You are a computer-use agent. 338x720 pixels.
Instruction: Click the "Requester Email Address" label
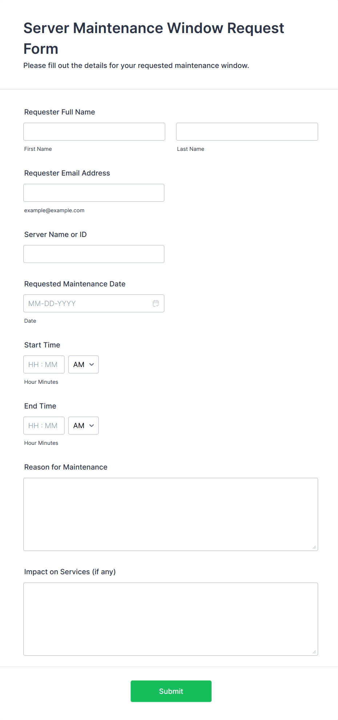click(67, 173)
